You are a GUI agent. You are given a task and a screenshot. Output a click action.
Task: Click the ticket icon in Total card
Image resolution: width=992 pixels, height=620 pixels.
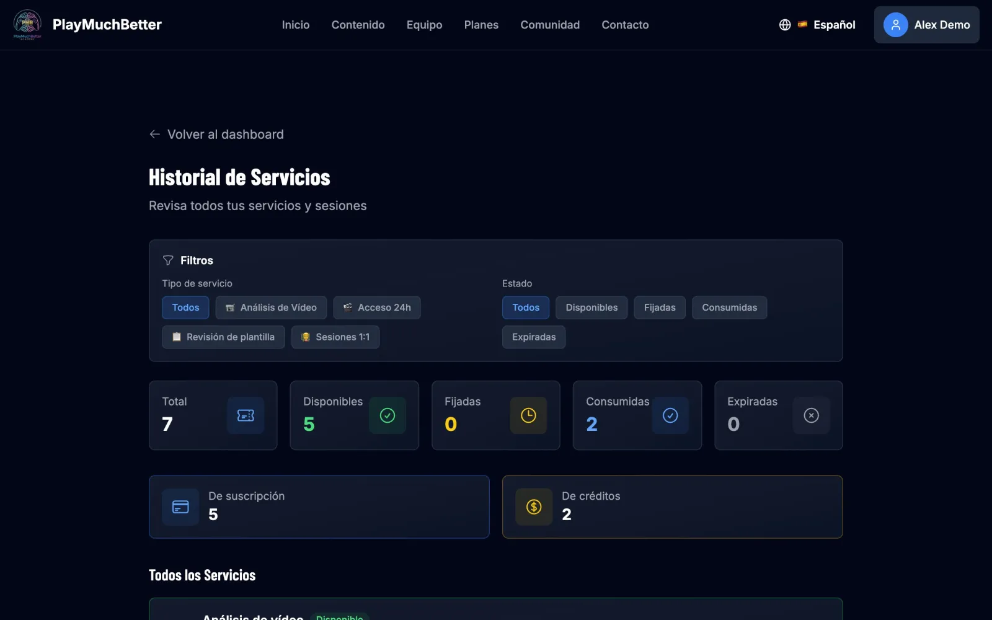(246, 415)
